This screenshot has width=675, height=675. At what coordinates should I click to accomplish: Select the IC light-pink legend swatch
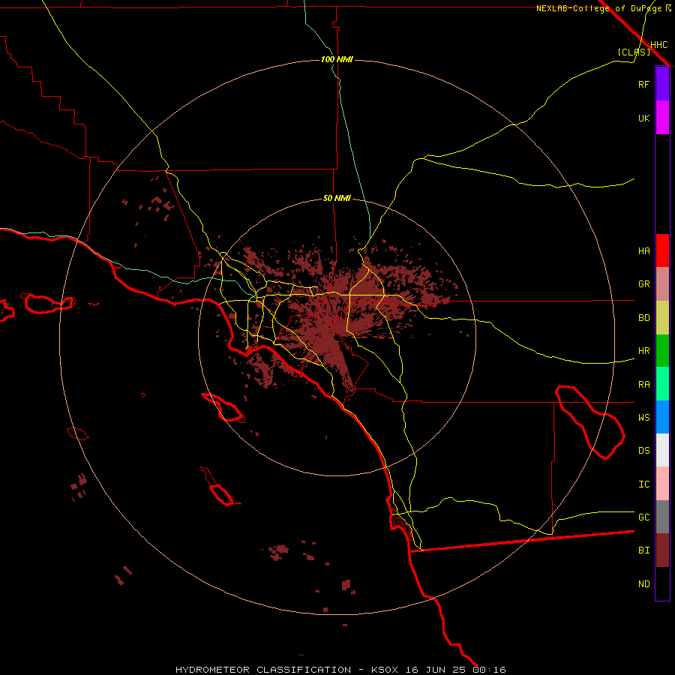(662, 484)
